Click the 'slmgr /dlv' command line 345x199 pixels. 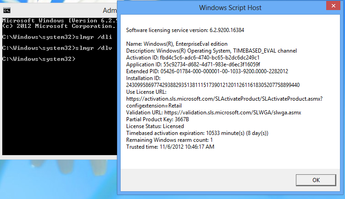click(57, 48)
